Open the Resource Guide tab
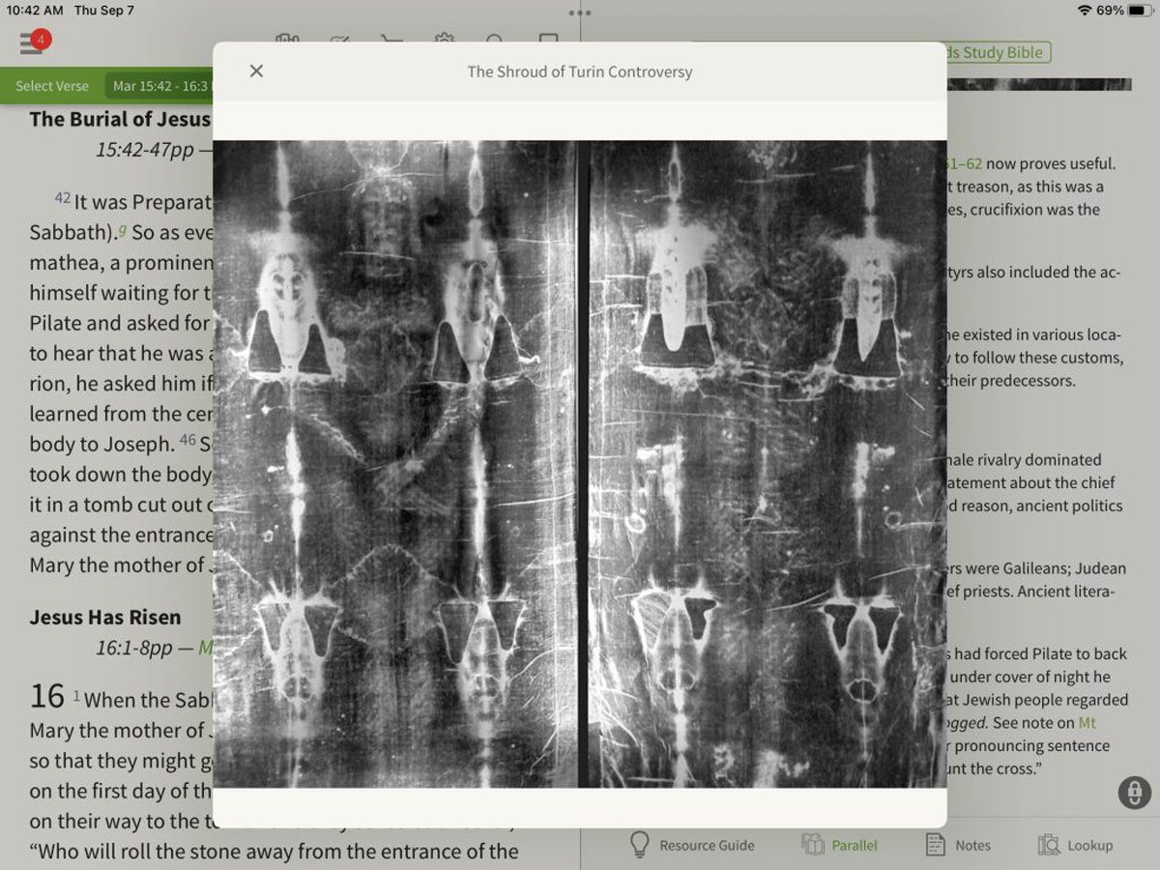This screenshot has height=870, width=1160. click(x=691, y=845)
